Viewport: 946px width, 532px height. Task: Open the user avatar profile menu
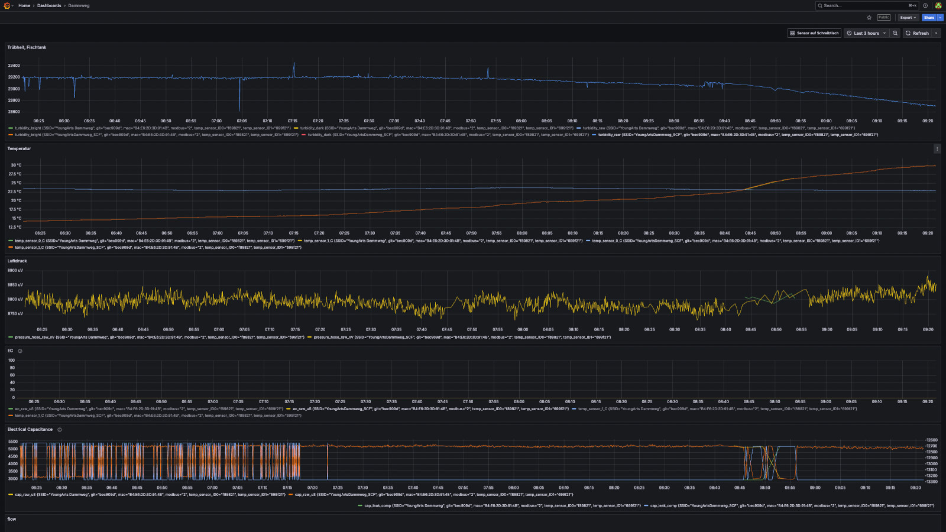click(938, 6)
